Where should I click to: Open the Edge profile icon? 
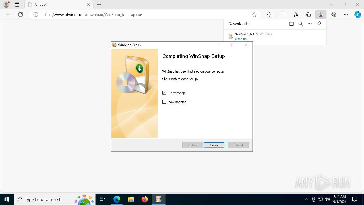point(6,5)
